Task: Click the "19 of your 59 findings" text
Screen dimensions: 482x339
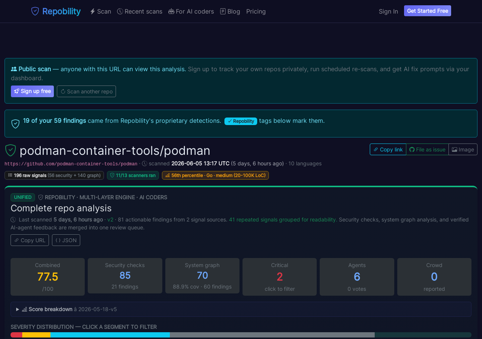Action: (54, 121)
